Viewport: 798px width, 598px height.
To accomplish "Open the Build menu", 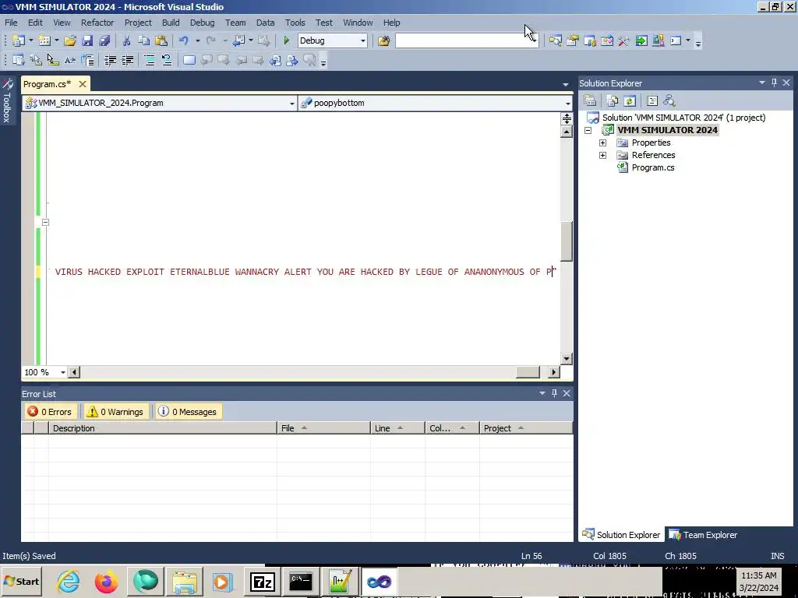I will 171,23.
